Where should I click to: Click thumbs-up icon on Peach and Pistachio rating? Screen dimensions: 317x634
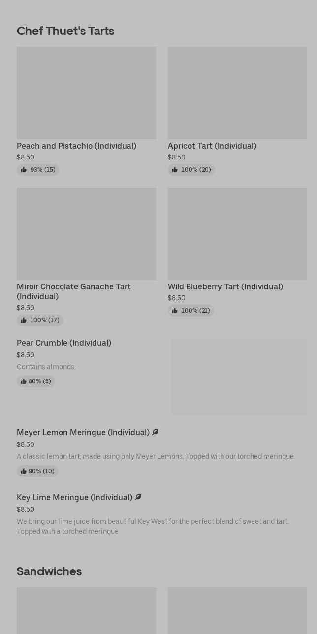[24, 170]
